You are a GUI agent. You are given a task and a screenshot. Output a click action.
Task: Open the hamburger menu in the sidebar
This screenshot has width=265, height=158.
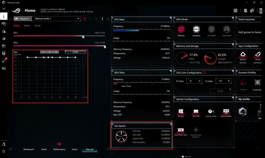coord(4,9)
